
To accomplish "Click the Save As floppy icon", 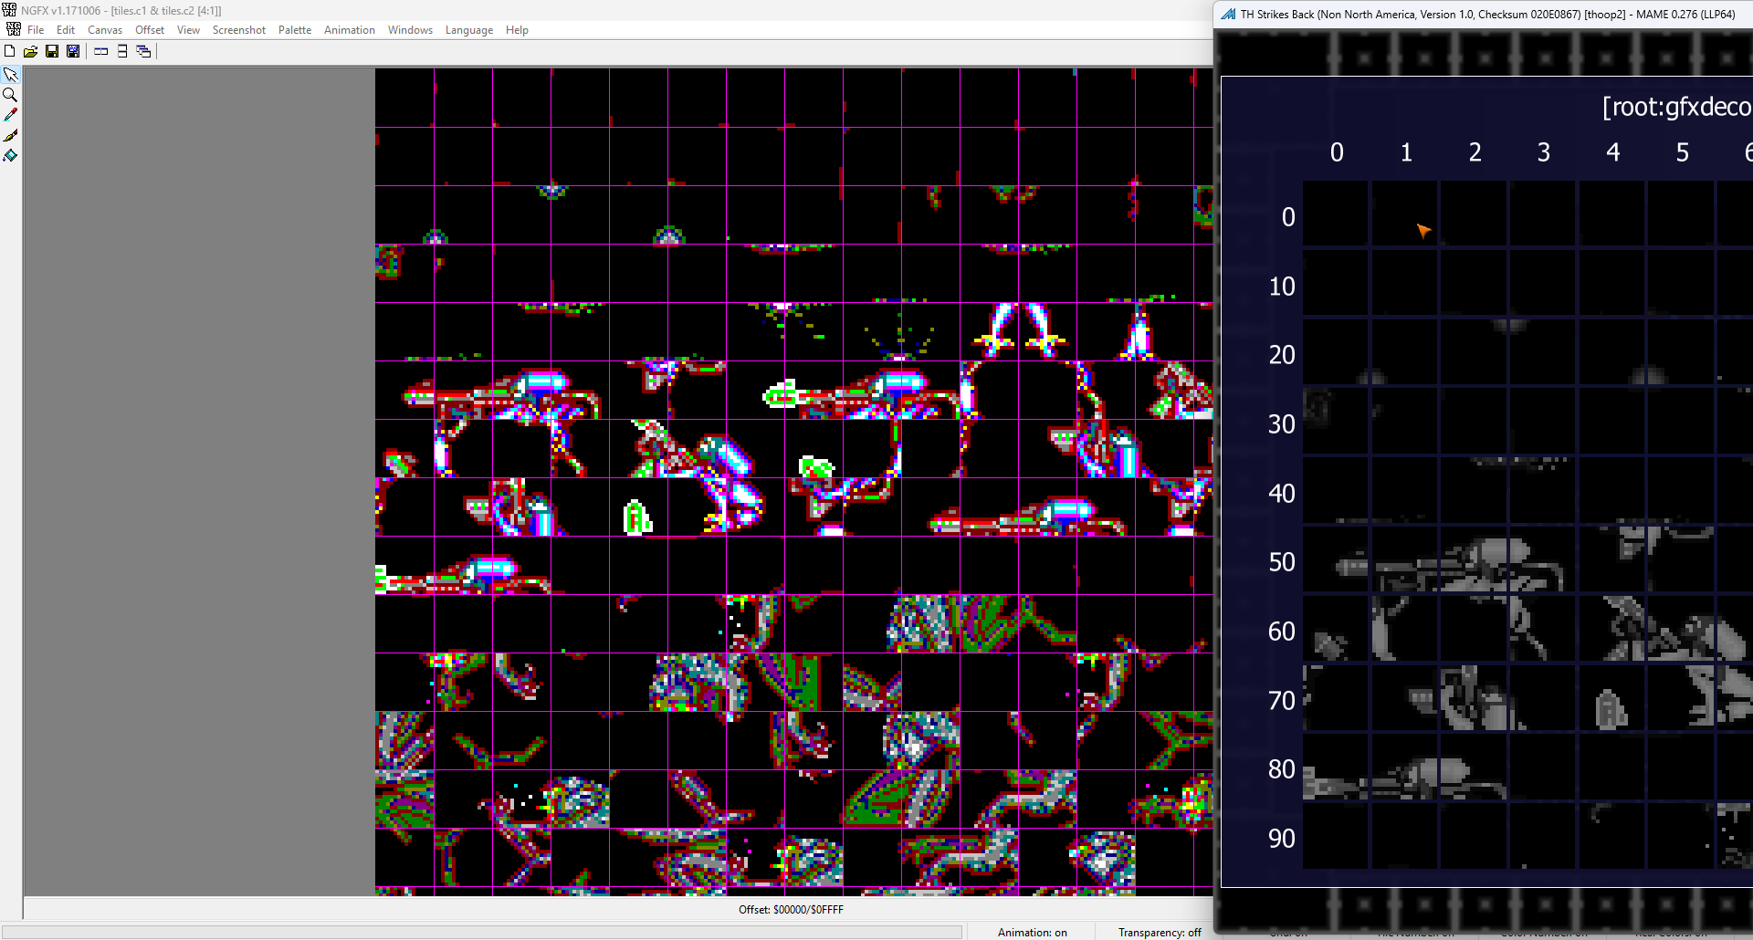I will pyautogui.click(x=73, y=51).
